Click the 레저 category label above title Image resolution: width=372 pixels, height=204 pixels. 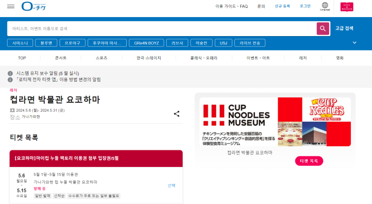click(x=14, y=90)
